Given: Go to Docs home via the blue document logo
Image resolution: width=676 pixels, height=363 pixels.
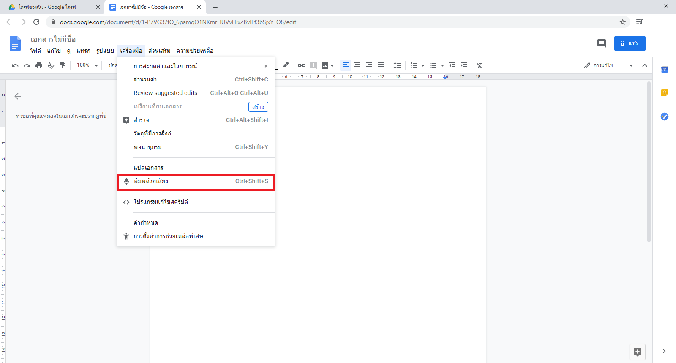Looking at the screenshot, I should 15,43.
